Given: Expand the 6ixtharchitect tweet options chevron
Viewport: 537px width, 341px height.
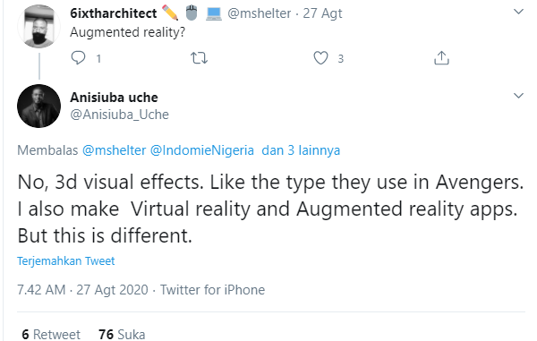Looking at the screenshot, I should pyautogui.click(x=519, y=12).
